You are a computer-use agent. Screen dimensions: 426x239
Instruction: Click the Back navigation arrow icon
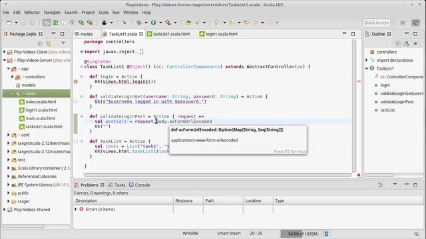pos(255,23)
